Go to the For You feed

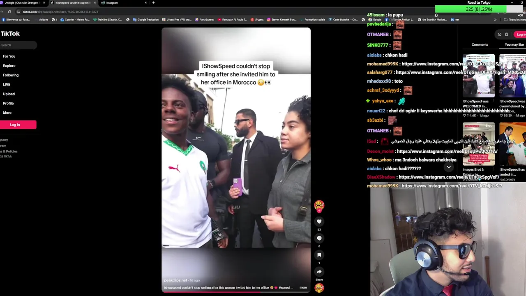(9, 56)
